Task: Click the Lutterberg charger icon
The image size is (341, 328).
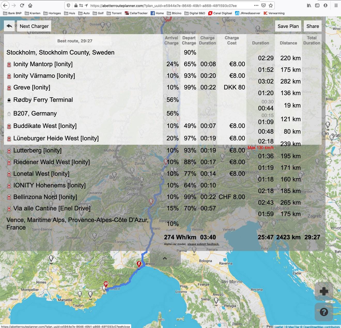Action: 9,151
